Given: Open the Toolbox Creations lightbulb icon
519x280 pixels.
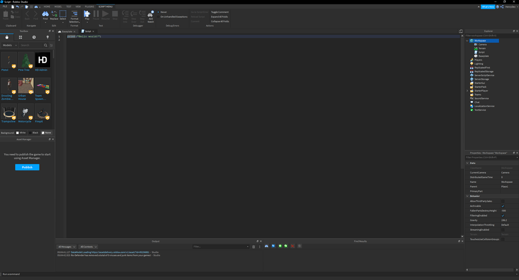Looking at the screenshot, I should (x=47, y=37).
